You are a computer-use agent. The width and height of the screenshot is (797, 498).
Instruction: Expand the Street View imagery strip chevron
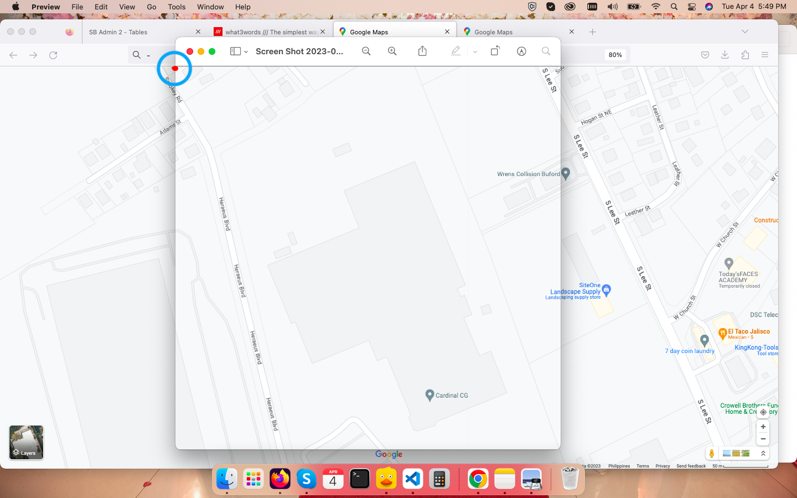(763, 453)
